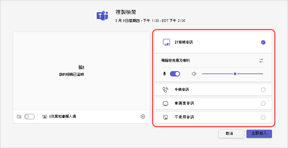
Task: Turn on the camera toggle
Action: click(29, 116)
